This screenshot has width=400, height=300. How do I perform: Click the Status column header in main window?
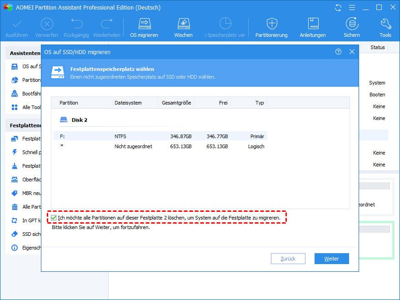(x=378, y=47)
